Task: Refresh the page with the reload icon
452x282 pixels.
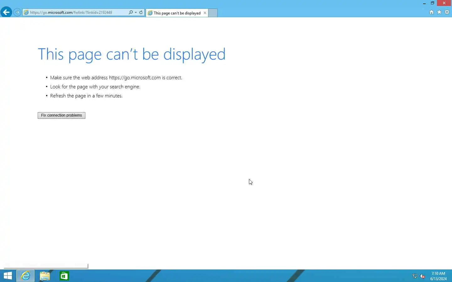Action: point(141,13)
